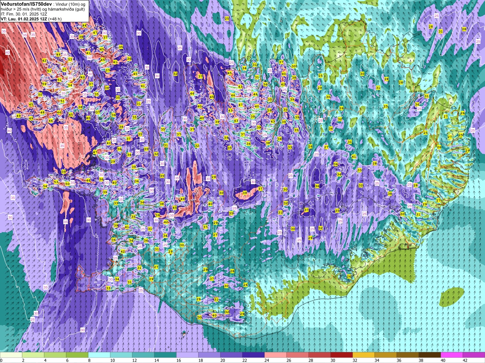
Task: Select the 32–34 m/s yellow legend swatch
Action: [x=363, y=355]
